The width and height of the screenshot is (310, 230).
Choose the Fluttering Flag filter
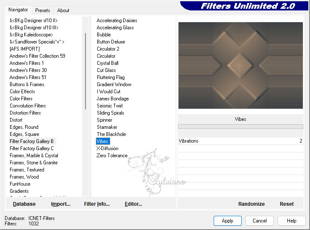point(111,77)
